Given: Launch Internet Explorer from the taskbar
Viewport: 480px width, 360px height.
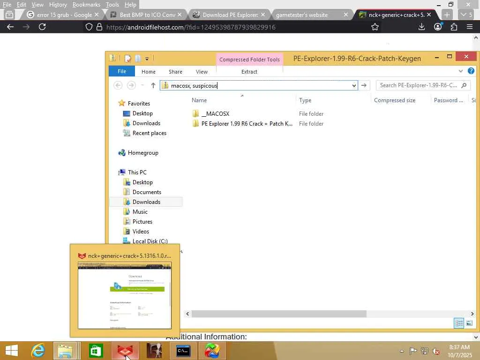Looking at the screenshot, I should (38, 351).
